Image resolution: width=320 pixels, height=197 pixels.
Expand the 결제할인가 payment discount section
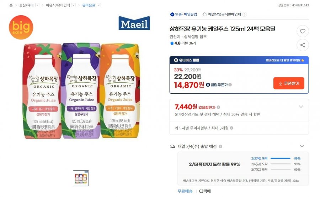[301, 107]
